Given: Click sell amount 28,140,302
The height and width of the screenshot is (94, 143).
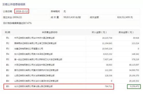Looking at the screenshot, I should click(134, 81).
